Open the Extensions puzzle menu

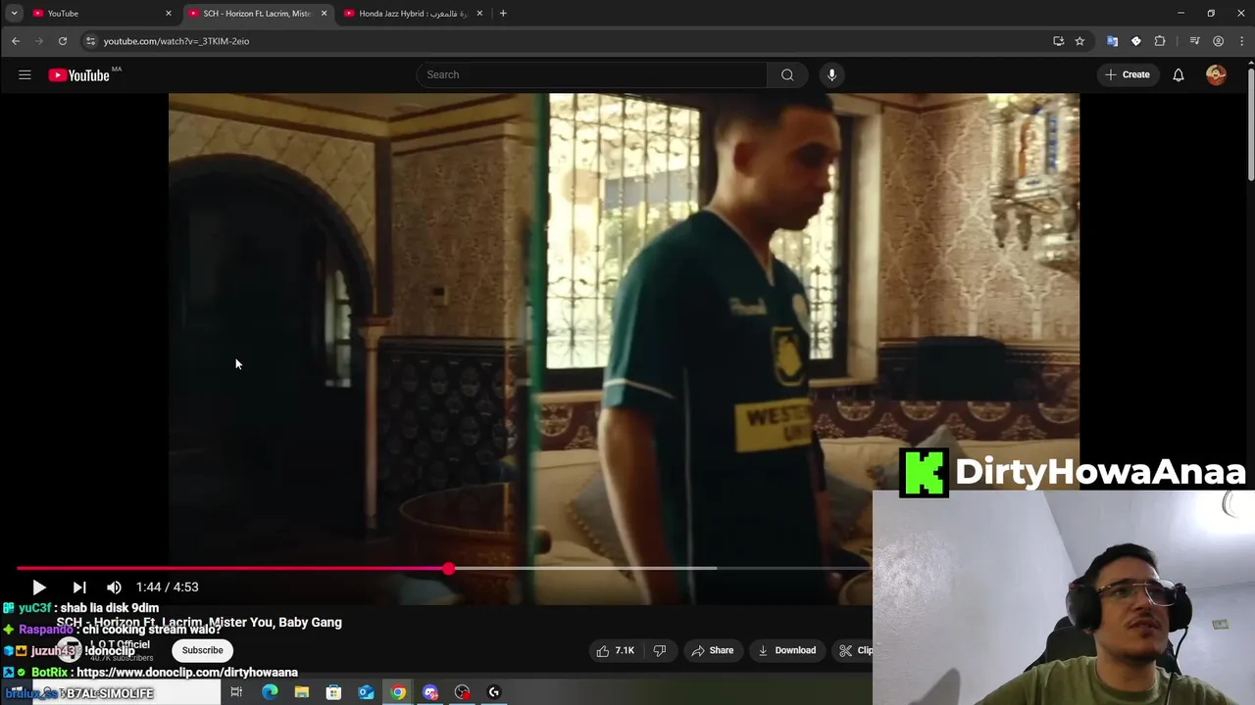pos(1160,41)
